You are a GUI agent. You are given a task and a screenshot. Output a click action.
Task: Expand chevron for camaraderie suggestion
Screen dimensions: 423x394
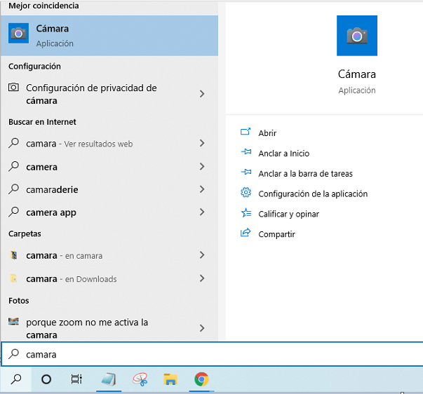click(x=202, y=189)
